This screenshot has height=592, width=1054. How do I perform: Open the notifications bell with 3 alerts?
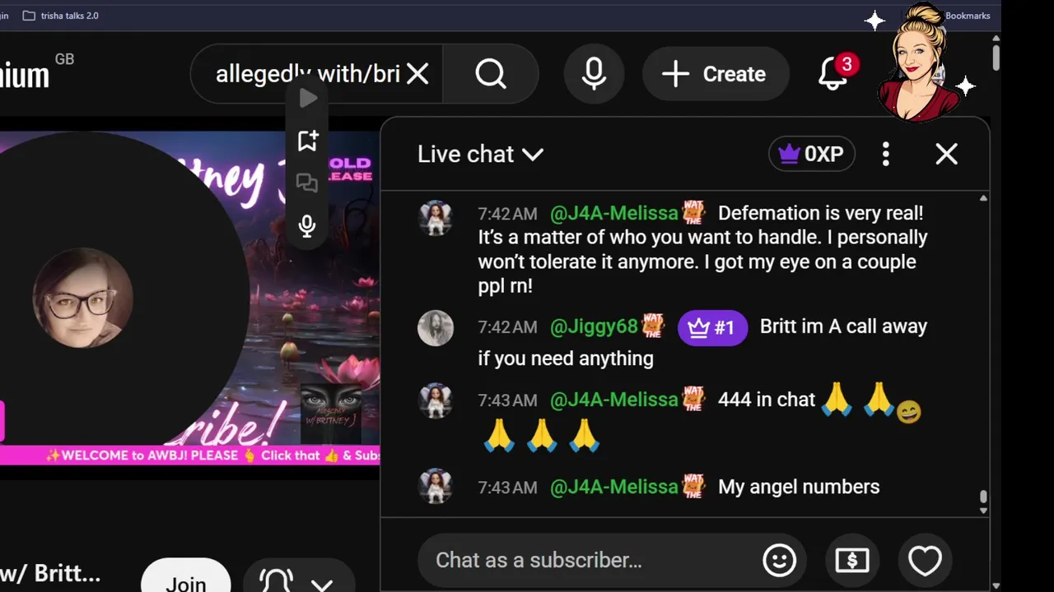tap(833, 74)
